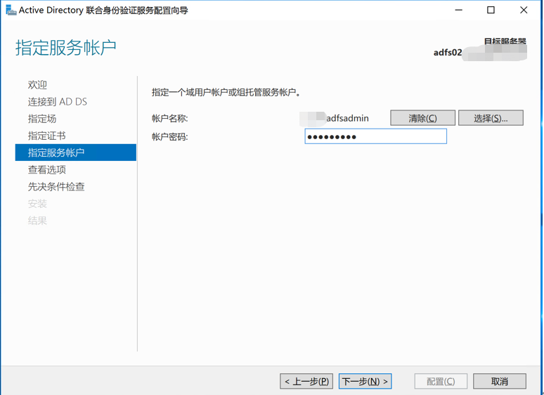The height and width of the screenshot is (395, 544).
Task: Cancel the wizard with the 取消 button
Action: 500,382
